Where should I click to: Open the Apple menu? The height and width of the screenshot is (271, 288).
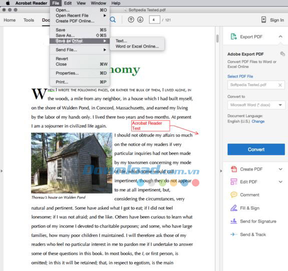coord(8,3)
